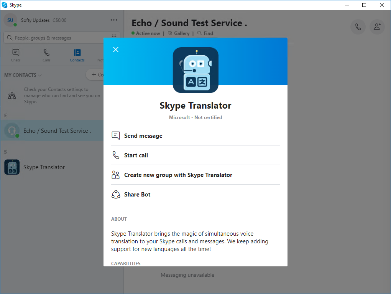Create new group with Skype Translator
Screen dimensions: 391x294
point(195,175)
